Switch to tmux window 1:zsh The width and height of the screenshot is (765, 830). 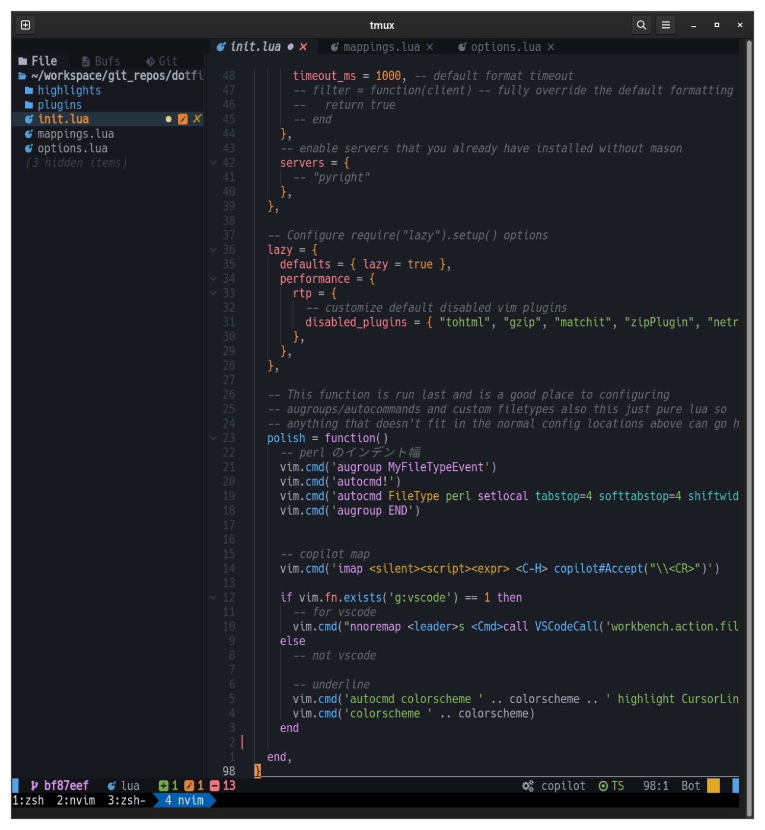[x=28, y=801]
